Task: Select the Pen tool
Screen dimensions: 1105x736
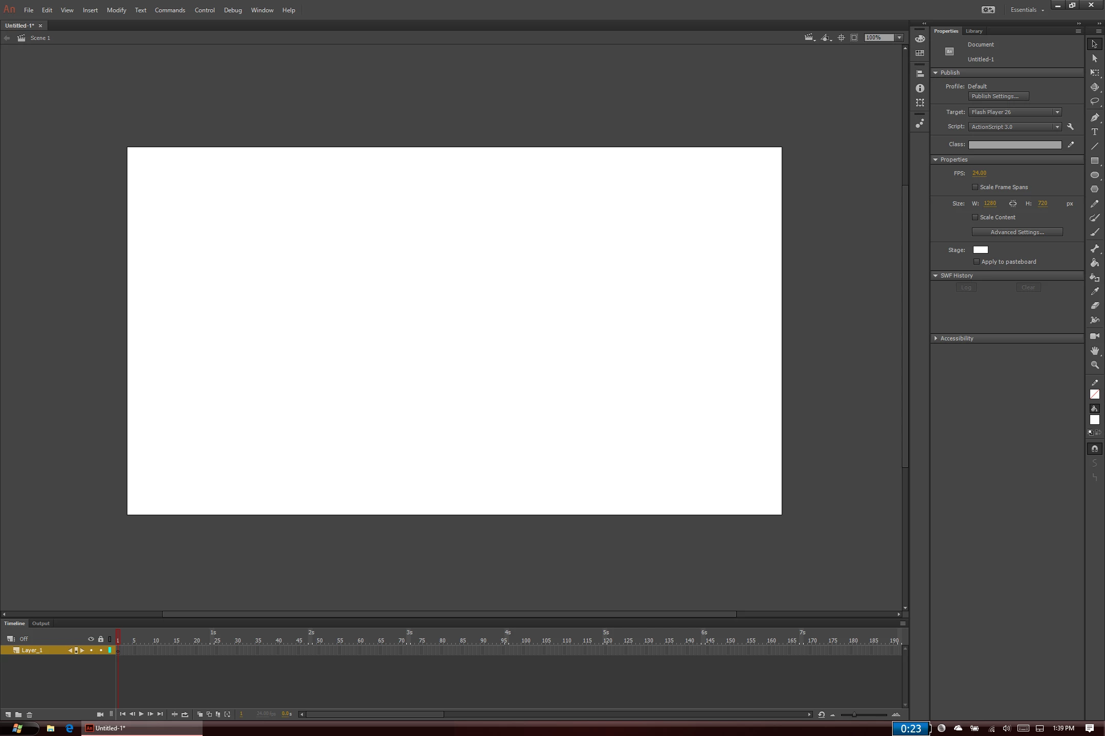Action: click(x=1094, y=118)
